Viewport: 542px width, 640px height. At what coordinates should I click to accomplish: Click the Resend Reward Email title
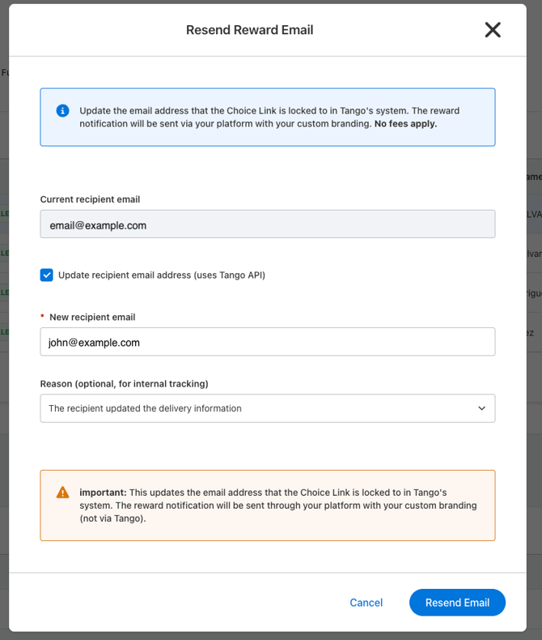(x=249, y=30)
